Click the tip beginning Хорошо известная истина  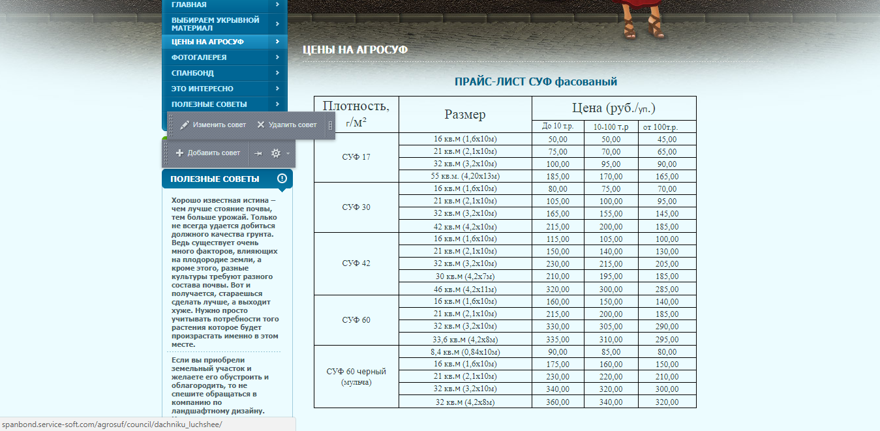[226, 273]
